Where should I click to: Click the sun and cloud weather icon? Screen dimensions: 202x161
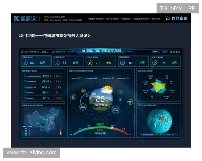coord(107,89)
